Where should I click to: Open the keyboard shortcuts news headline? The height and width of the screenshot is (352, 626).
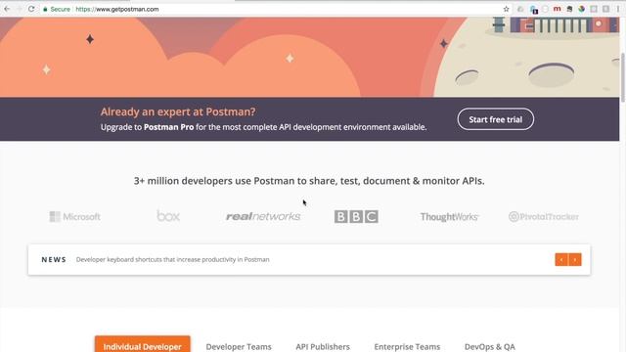[172, 259]
